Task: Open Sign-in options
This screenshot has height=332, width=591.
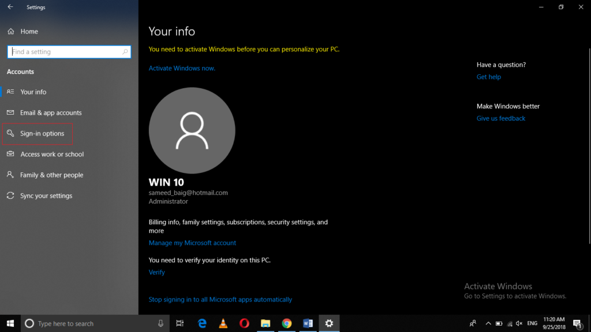Action: point(43,133)
